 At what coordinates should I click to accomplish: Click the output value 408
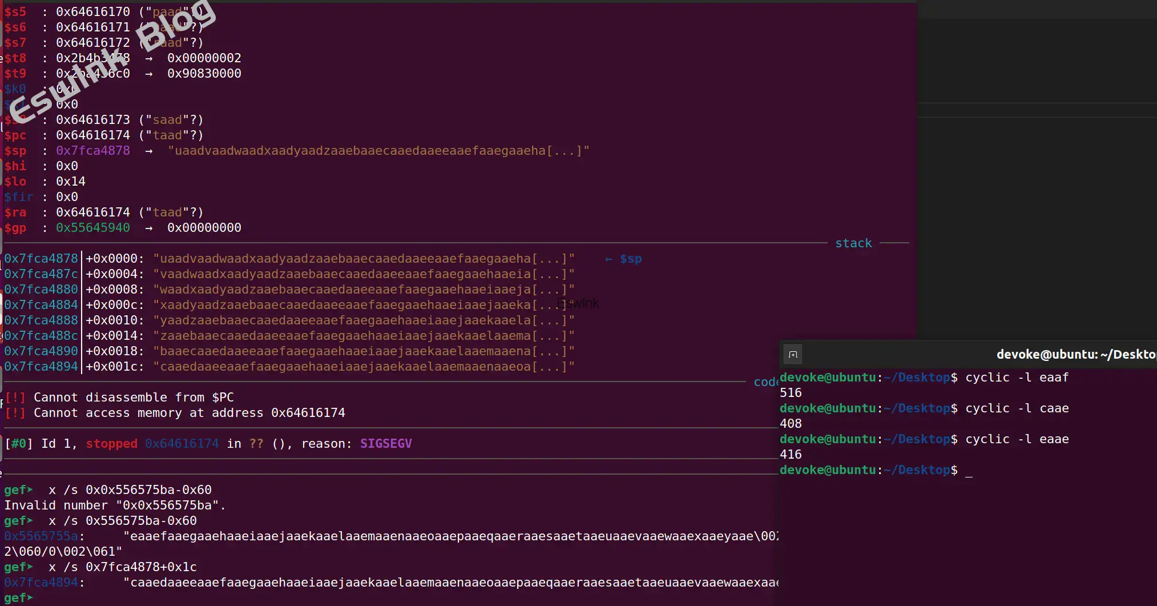pos(791,424)
